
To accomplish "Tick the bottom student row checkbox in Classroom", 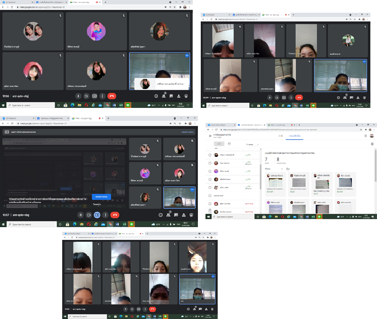I will 210,212.
